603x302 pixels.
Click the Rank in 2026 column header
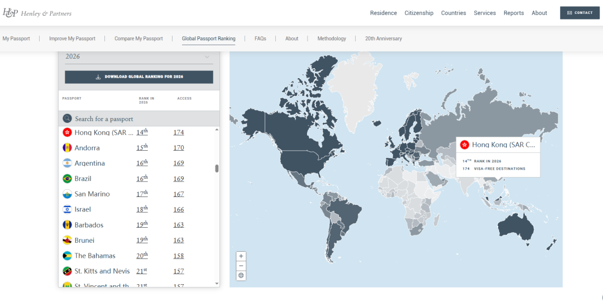(x=146, y=100)
